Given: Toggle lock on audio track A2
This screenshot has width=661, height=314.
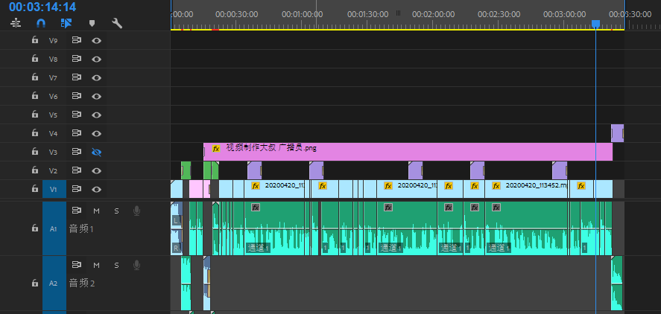Looking at the screenshot, I should [35, 283].
